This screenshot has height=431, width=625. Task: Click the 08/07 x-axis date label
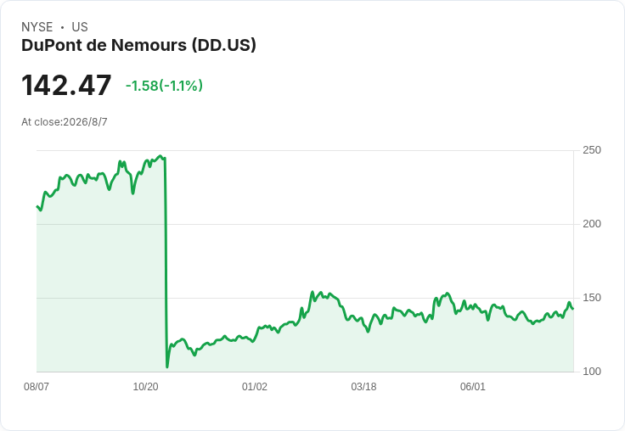[37, 386]
